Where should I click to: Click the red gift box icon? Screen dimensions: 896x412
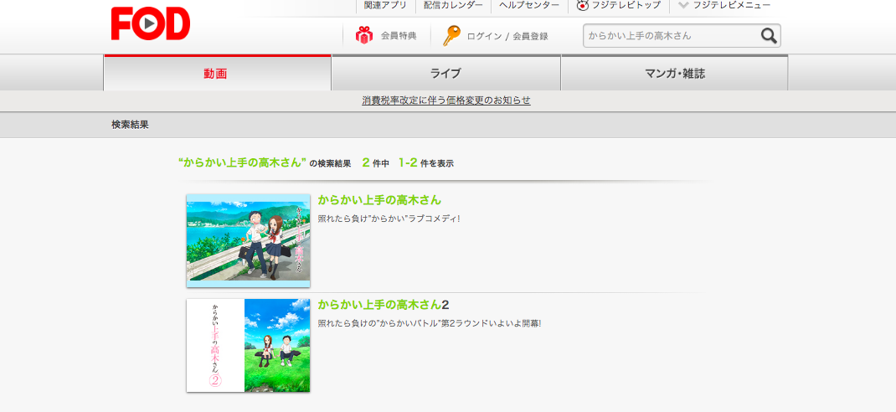coord(364,35)
